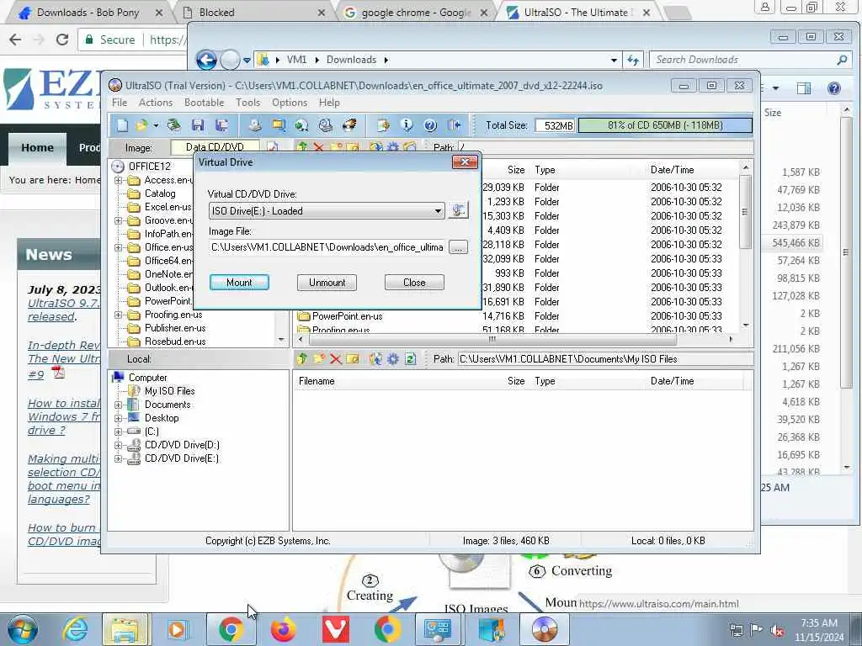Image resolution: width=862 pixels, height=646 pixels.
Task: Click the Total Size capacity progress bar
Action: pyautogui.click(x=665, y=125)
